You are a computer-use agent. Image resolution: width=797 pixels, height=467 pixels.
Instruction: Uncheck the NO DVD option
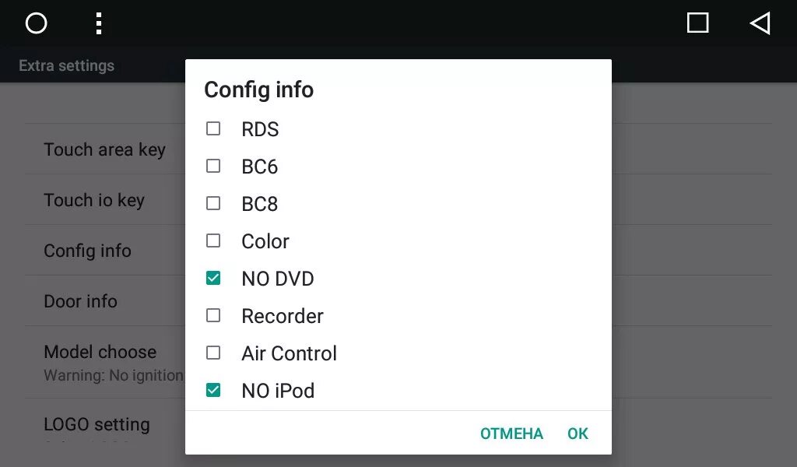(213, 279)
